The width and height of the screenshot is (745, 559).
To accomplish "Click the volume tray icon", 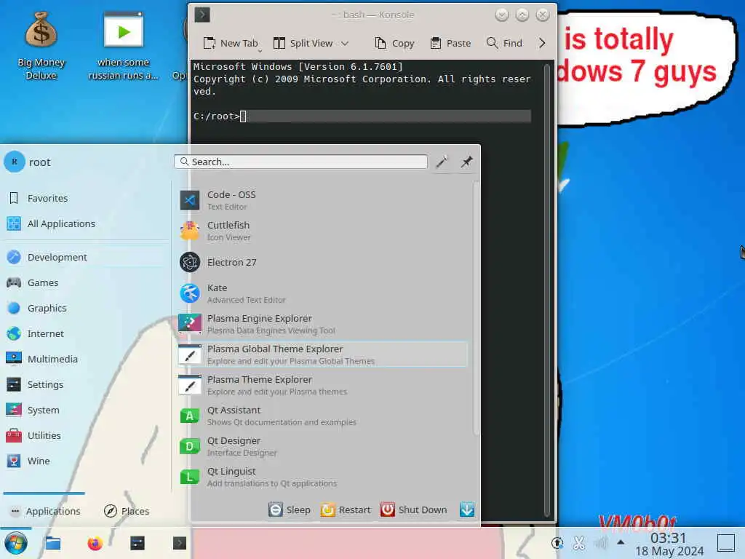I will pos(600,543).
